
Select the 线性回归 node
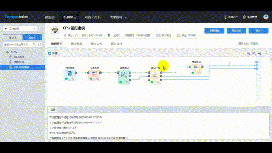[x=124, y=77]
